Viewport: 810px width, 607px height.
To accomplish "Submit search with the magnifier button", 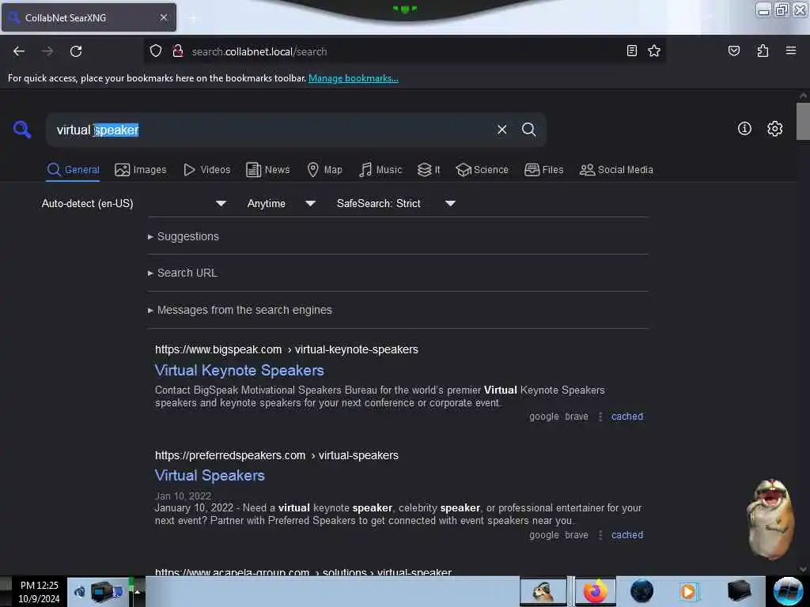I will click(528, 130).
